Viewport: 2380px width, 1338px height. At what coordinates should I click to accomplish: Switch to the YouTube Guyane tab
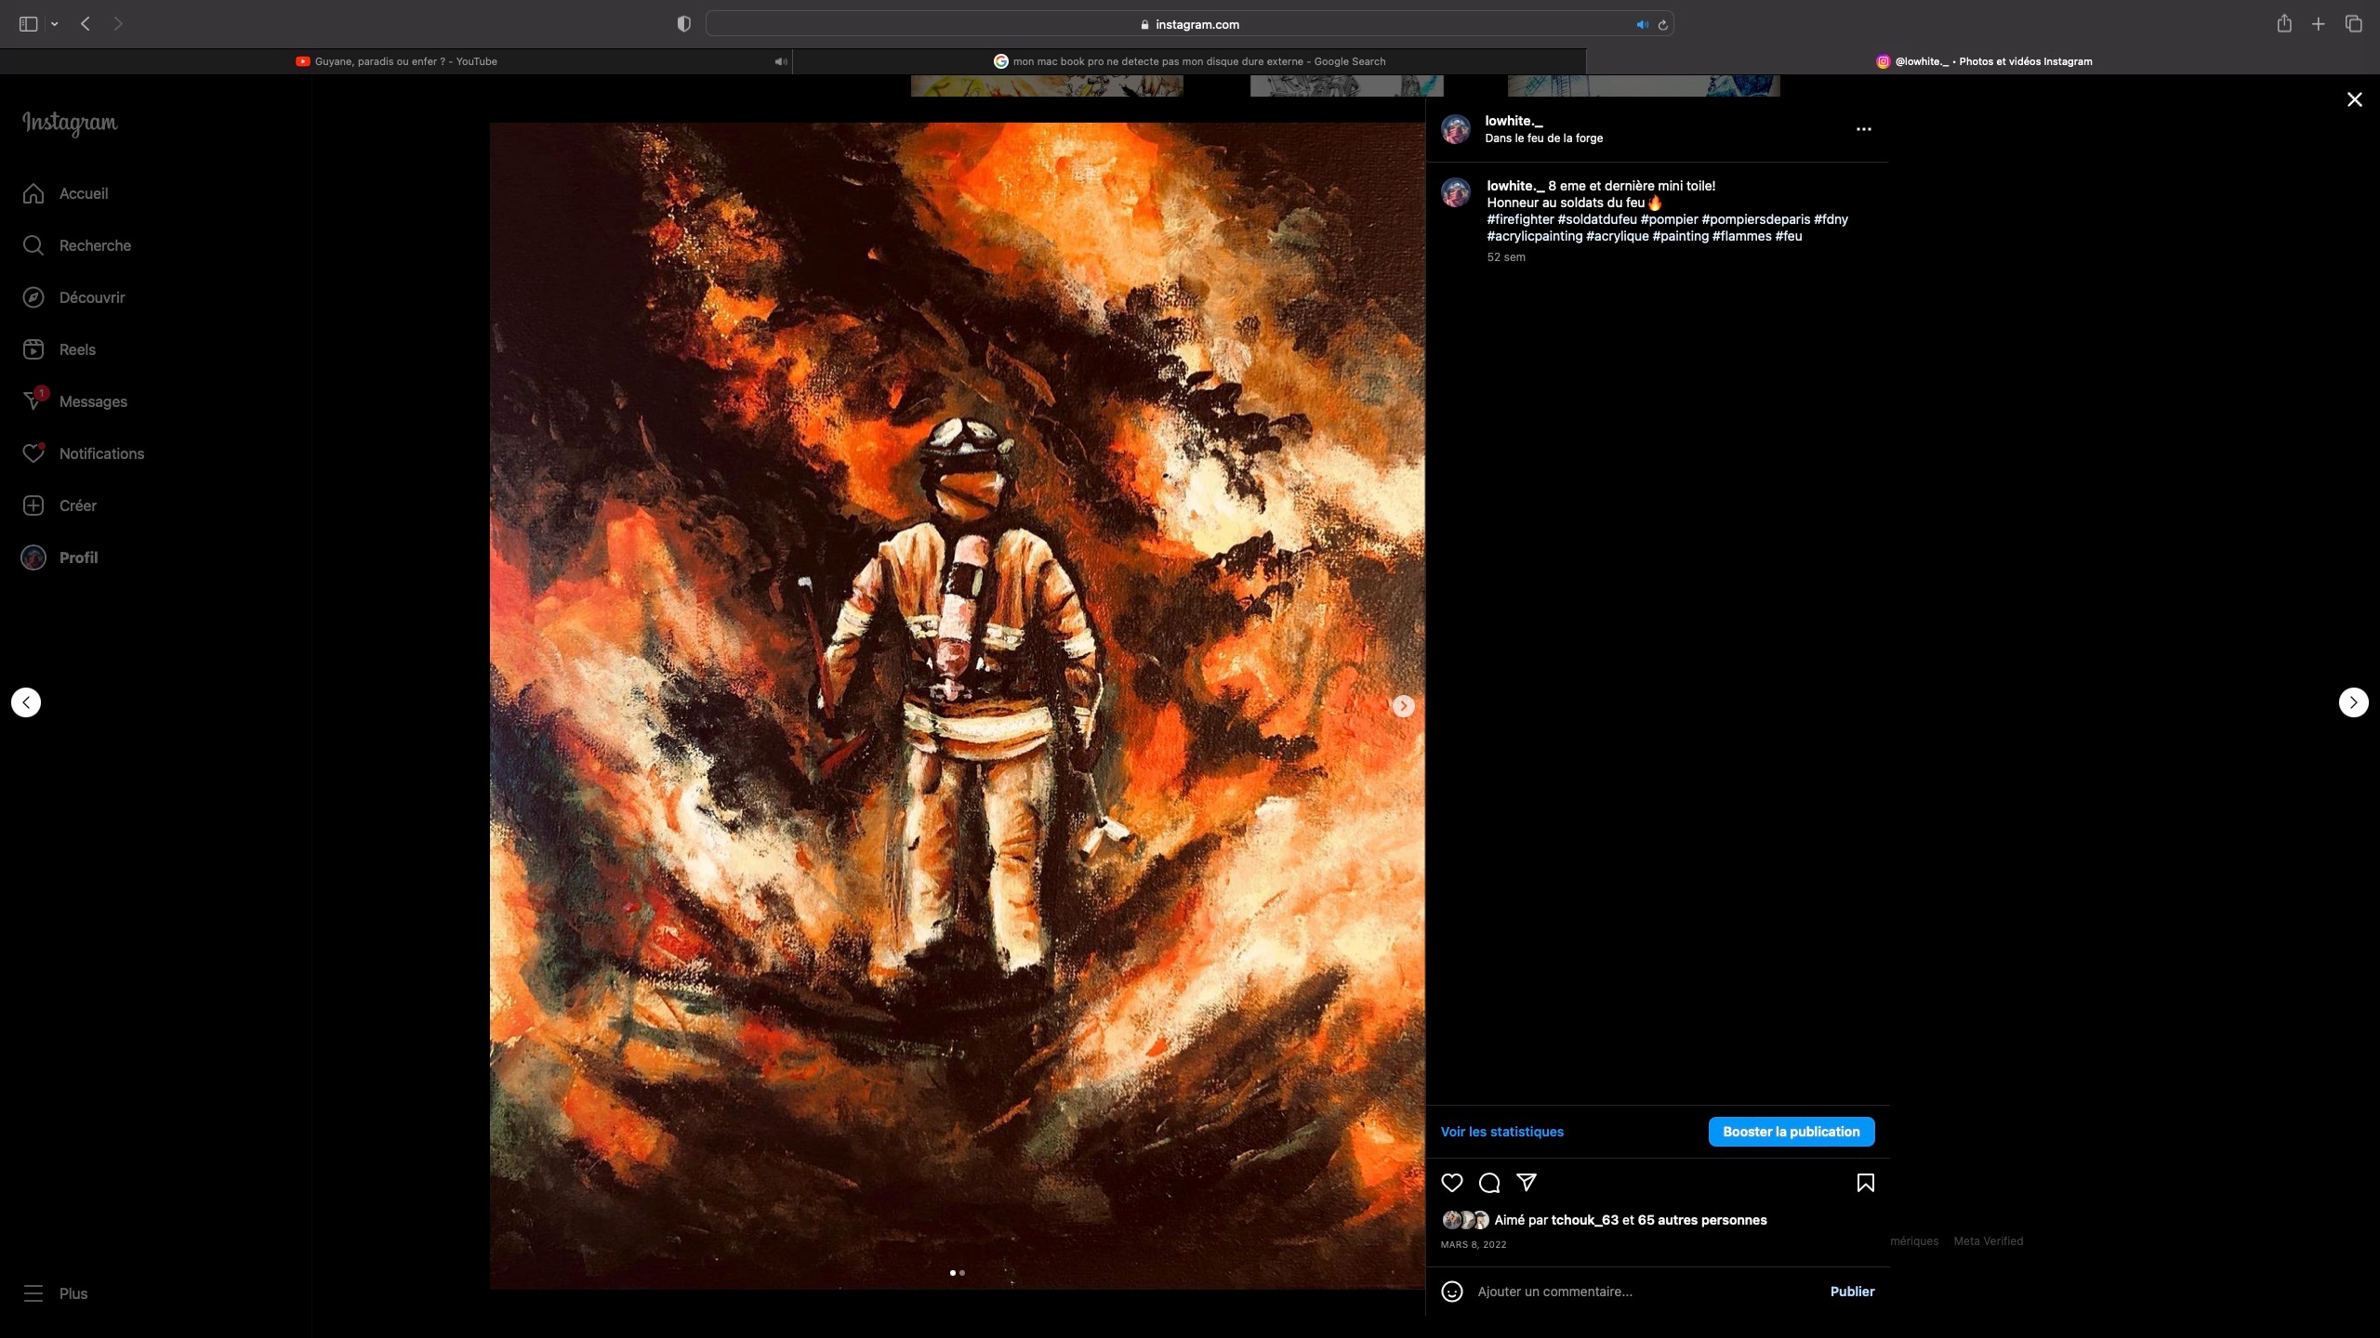point(397,61)
